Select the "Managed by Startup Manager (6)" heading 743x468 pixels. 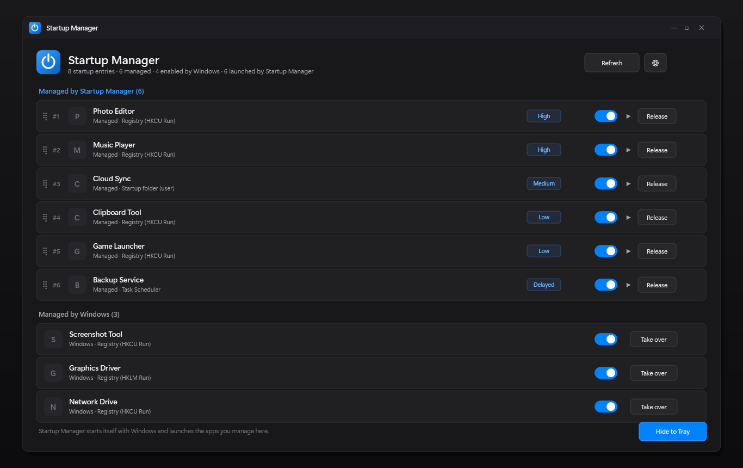91,91
